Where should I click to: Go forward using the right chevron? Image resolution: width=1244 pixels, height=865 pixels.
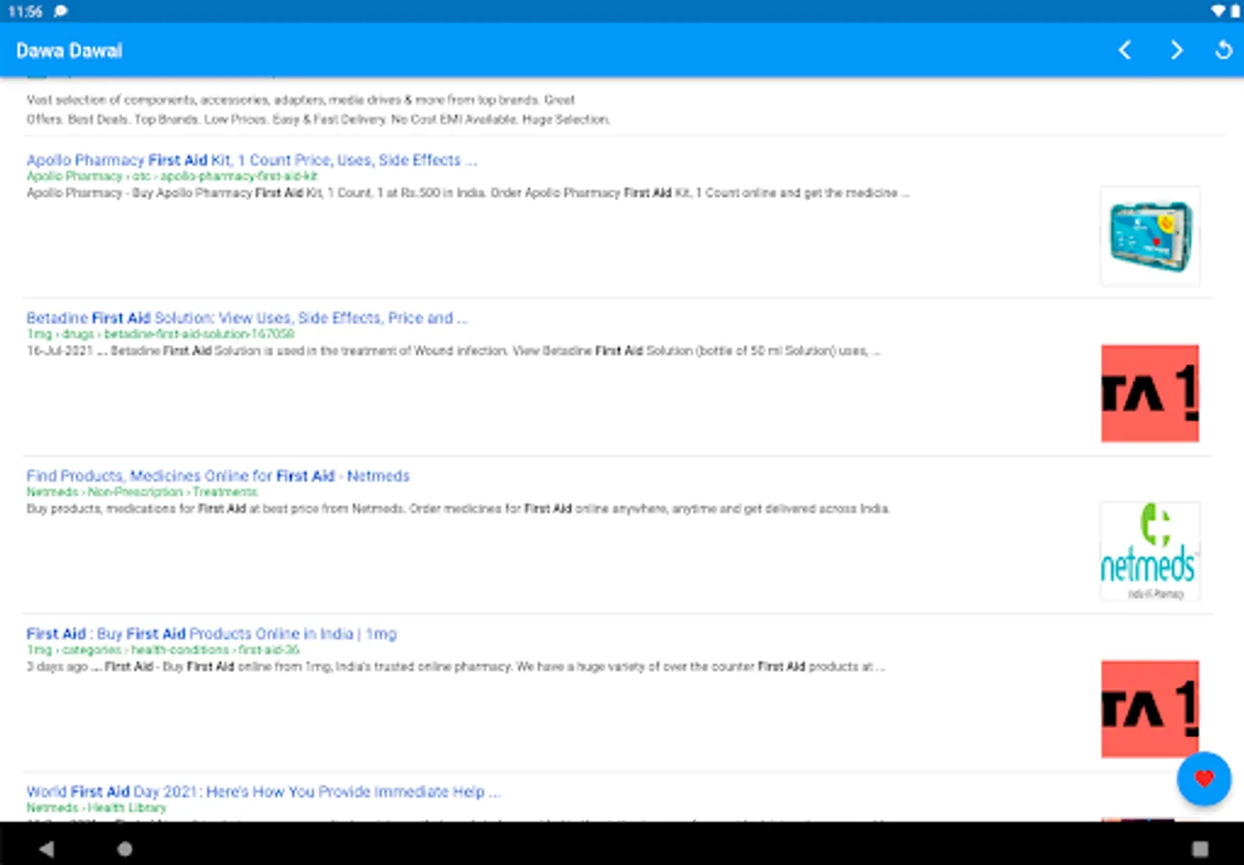click(x=1176, y=50)
